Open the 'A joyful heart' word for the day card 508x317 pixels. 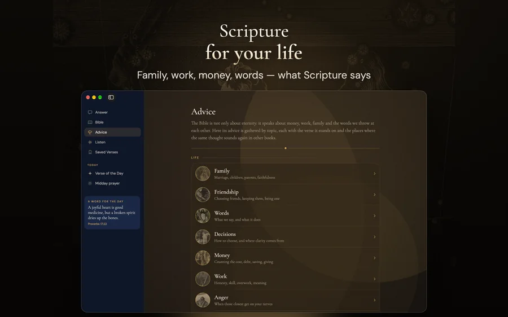[112, 213]
